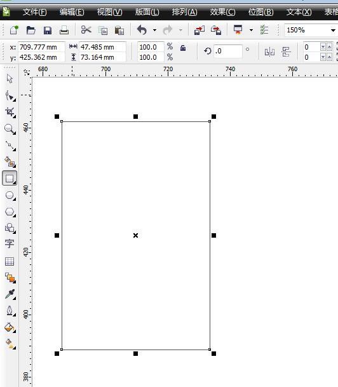Mirror the object horizontally
338x387 pixels.
(x=269, y=51)
